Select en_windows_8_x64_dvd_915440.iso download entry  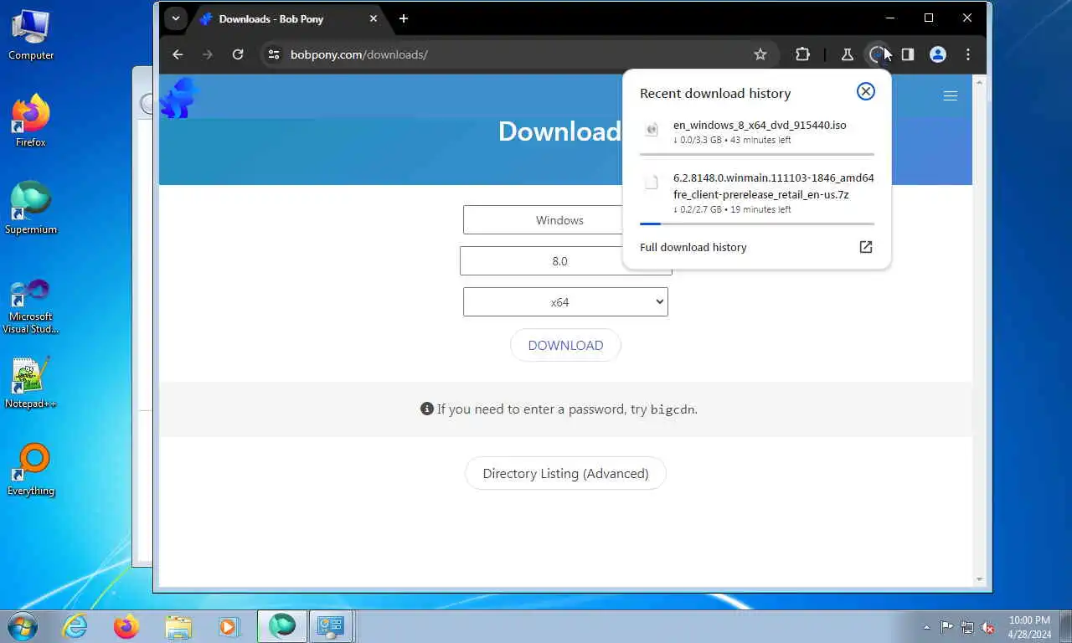(757, 131)
